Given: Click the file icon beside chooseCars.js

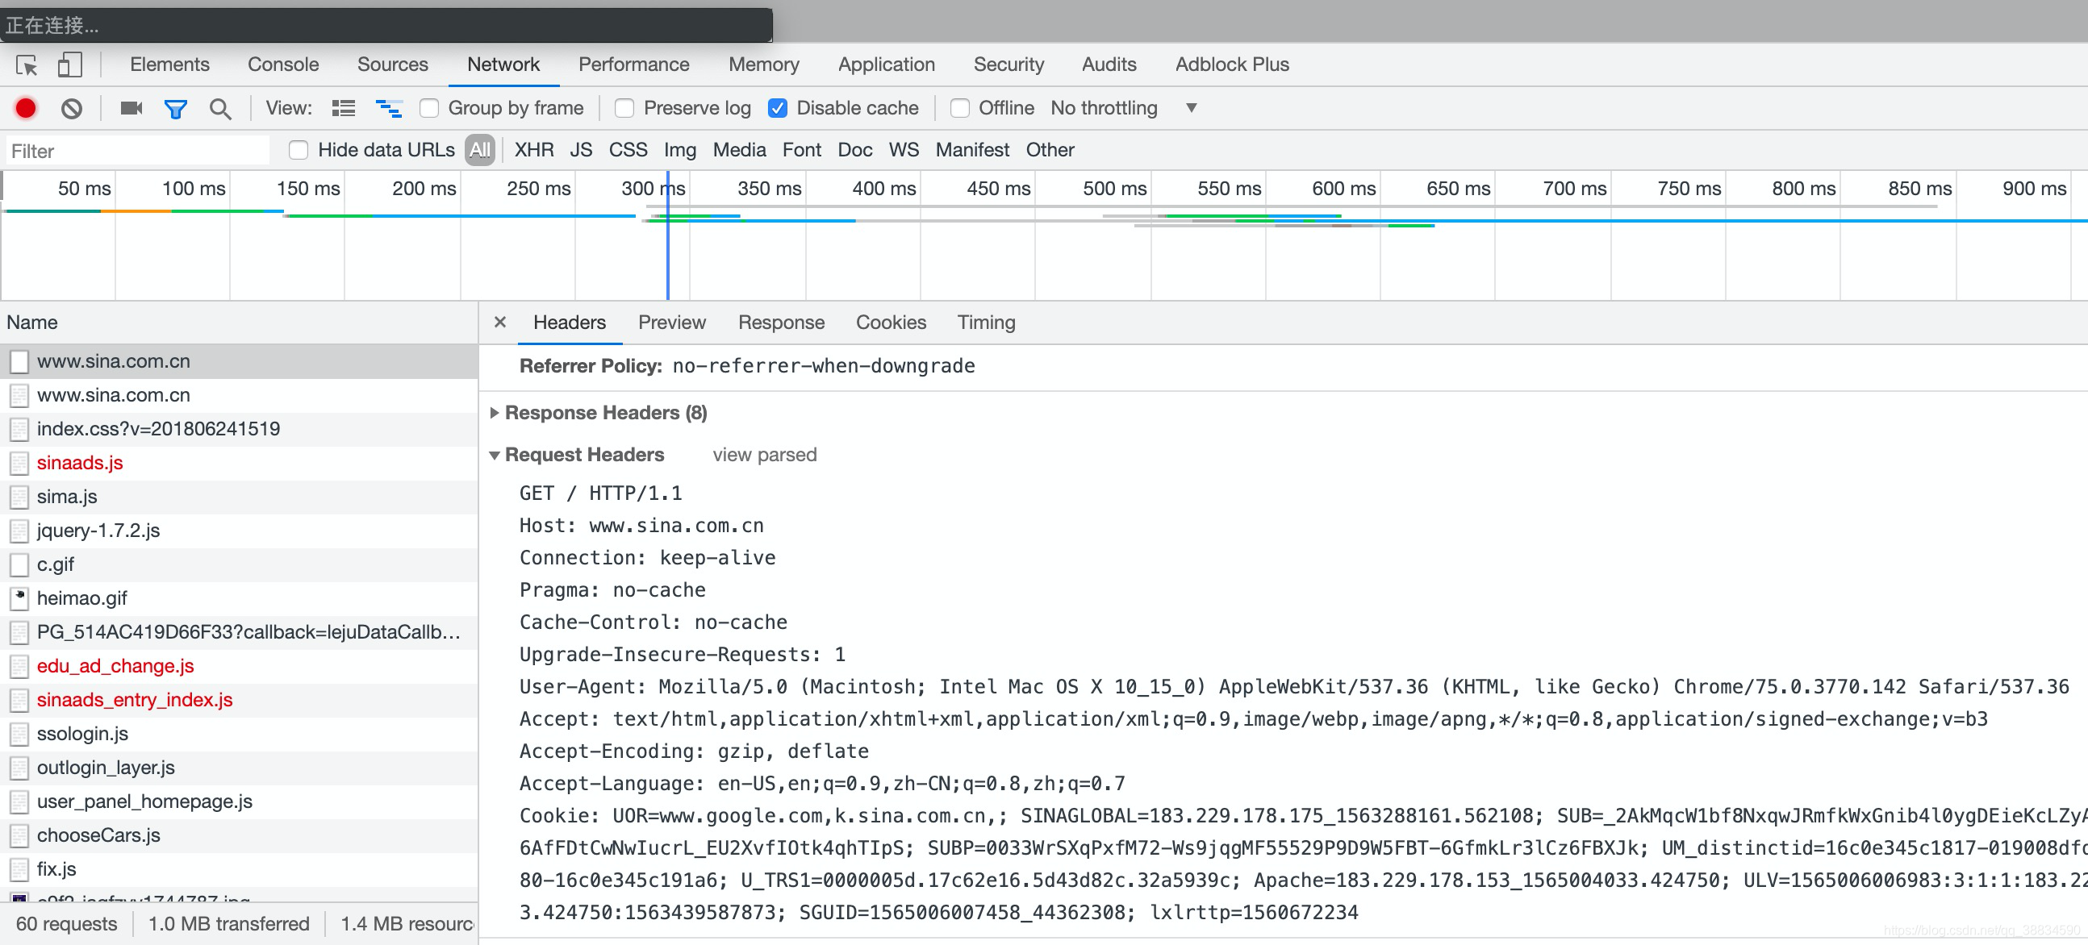Looking at the screenshot, I should (19, 835).
